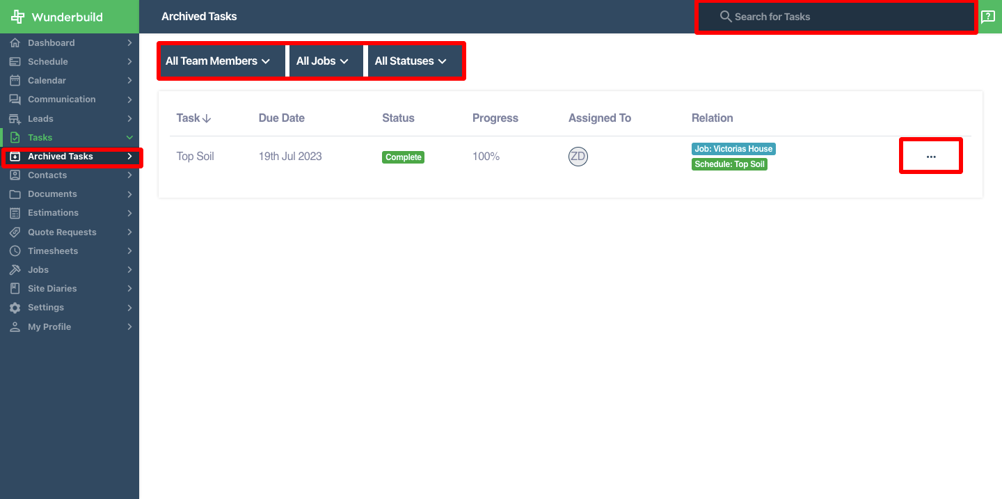Click the My Profile person icon

[15, 327]
